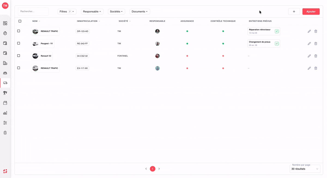The image size is (327, 178).
Task: Open the trash bin icon in sidebar
Action: pyautogui.click(x=5, y=133)
